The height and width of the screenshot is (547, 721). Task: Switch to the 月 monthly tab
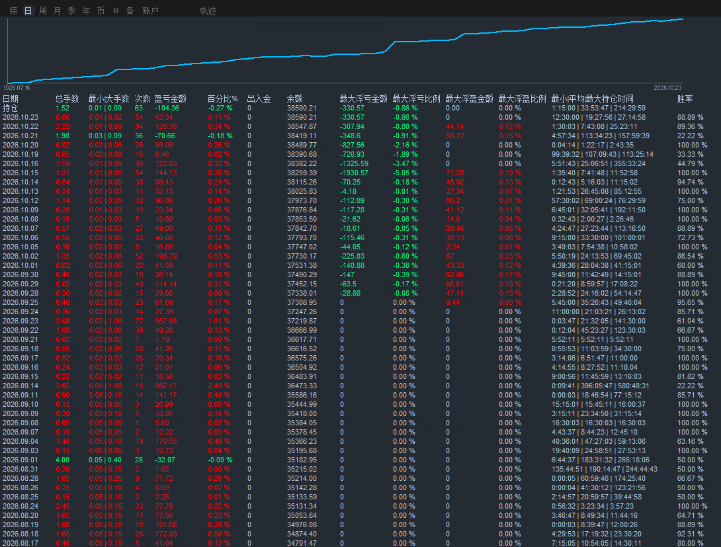[57, 11]
